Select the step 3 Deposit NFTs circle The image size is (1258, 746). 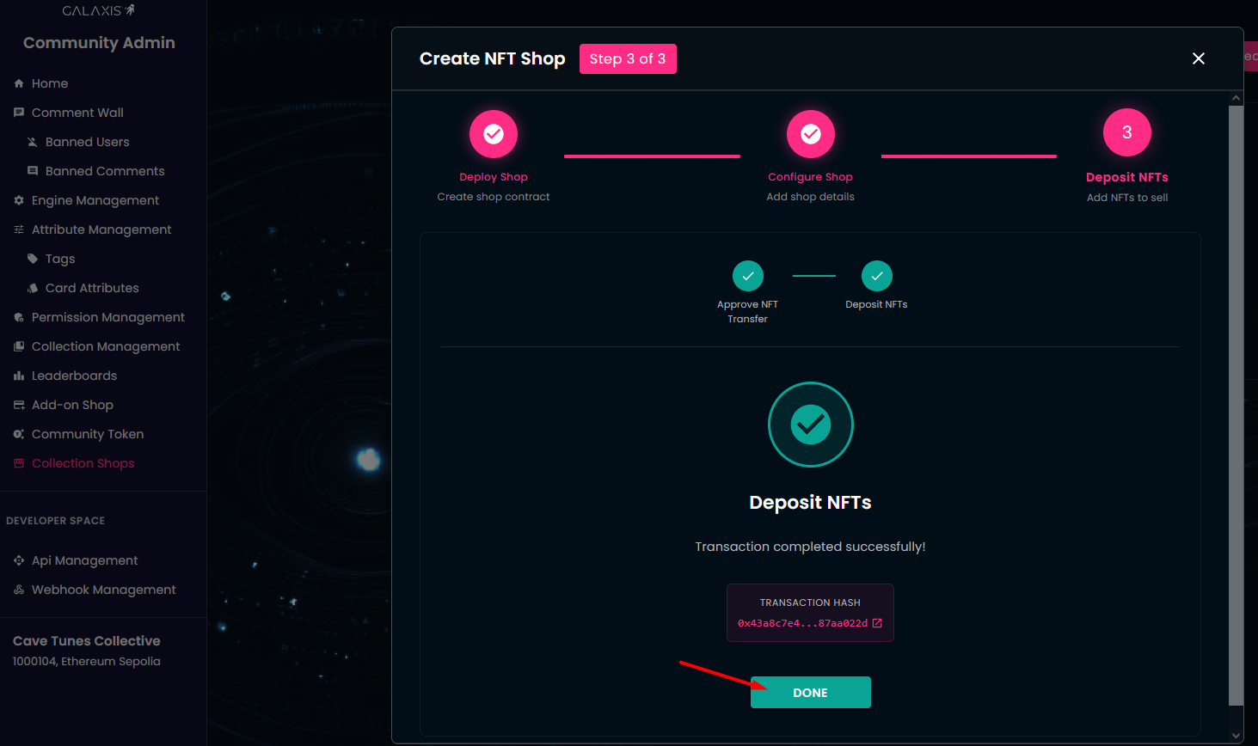(x=1126, y=132)
